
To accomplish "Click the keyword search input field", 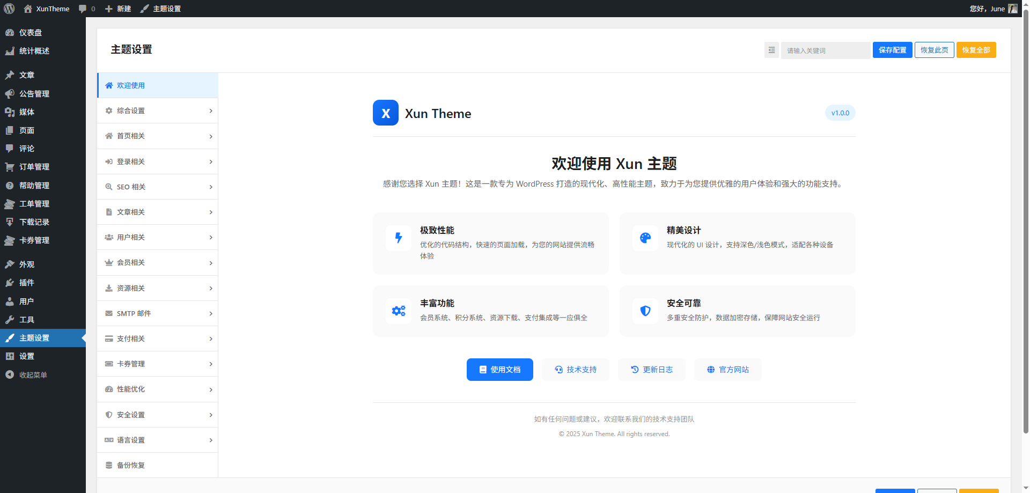I will coord(825,50).
